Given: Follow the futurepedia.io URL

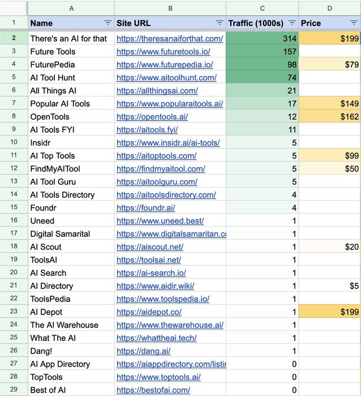Looking at the screenshot, I should (165, 65).
